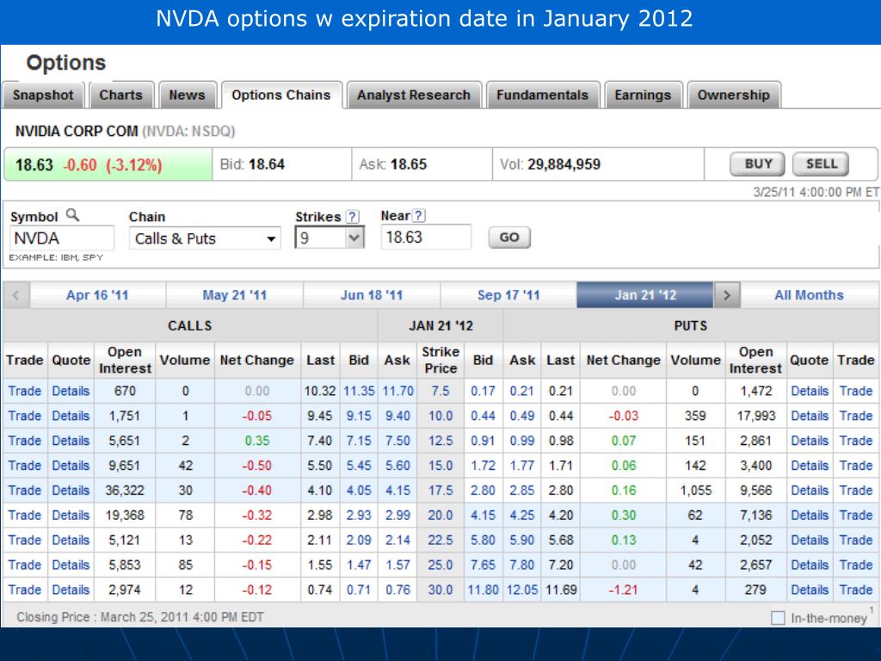
Task: Select the Sep 17 '11 expiration
Action: point(508,295)
